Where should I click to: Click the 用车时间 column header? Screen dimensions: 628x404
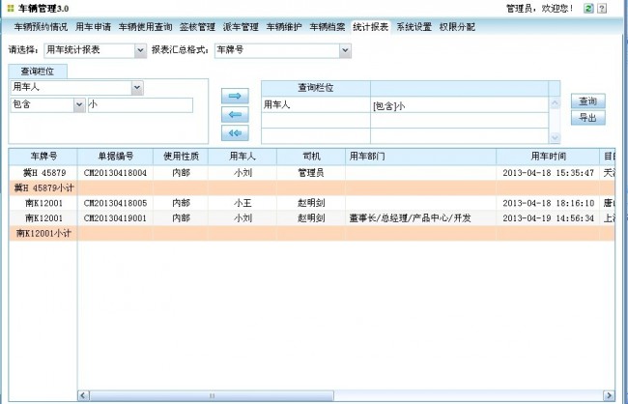(x=548, y=156)
